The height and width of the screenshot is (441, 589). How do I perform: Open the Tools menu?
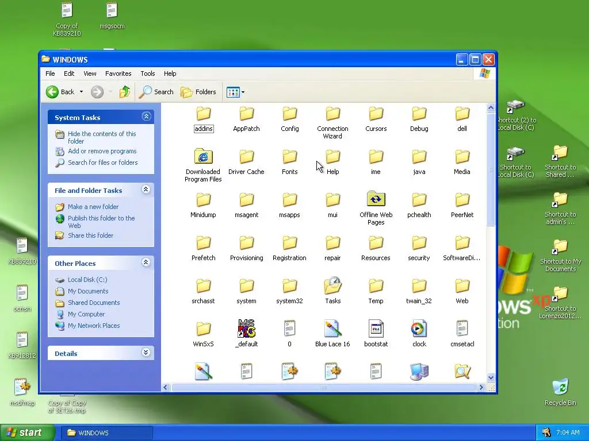(x=148, y=73)
